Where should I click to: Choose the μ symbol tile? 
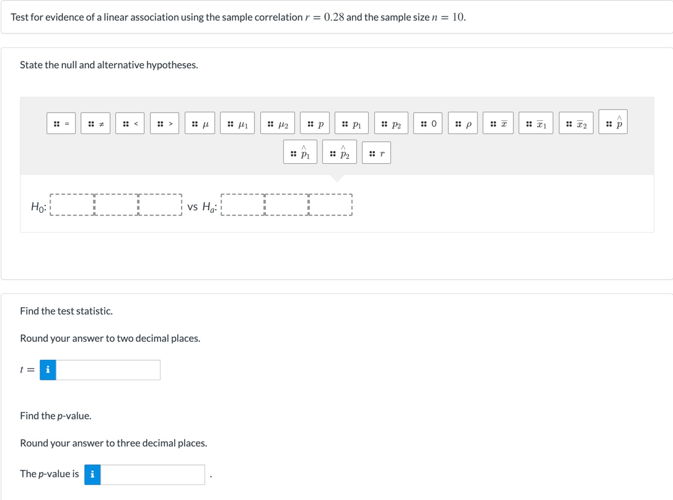click(x=200, y=123)
